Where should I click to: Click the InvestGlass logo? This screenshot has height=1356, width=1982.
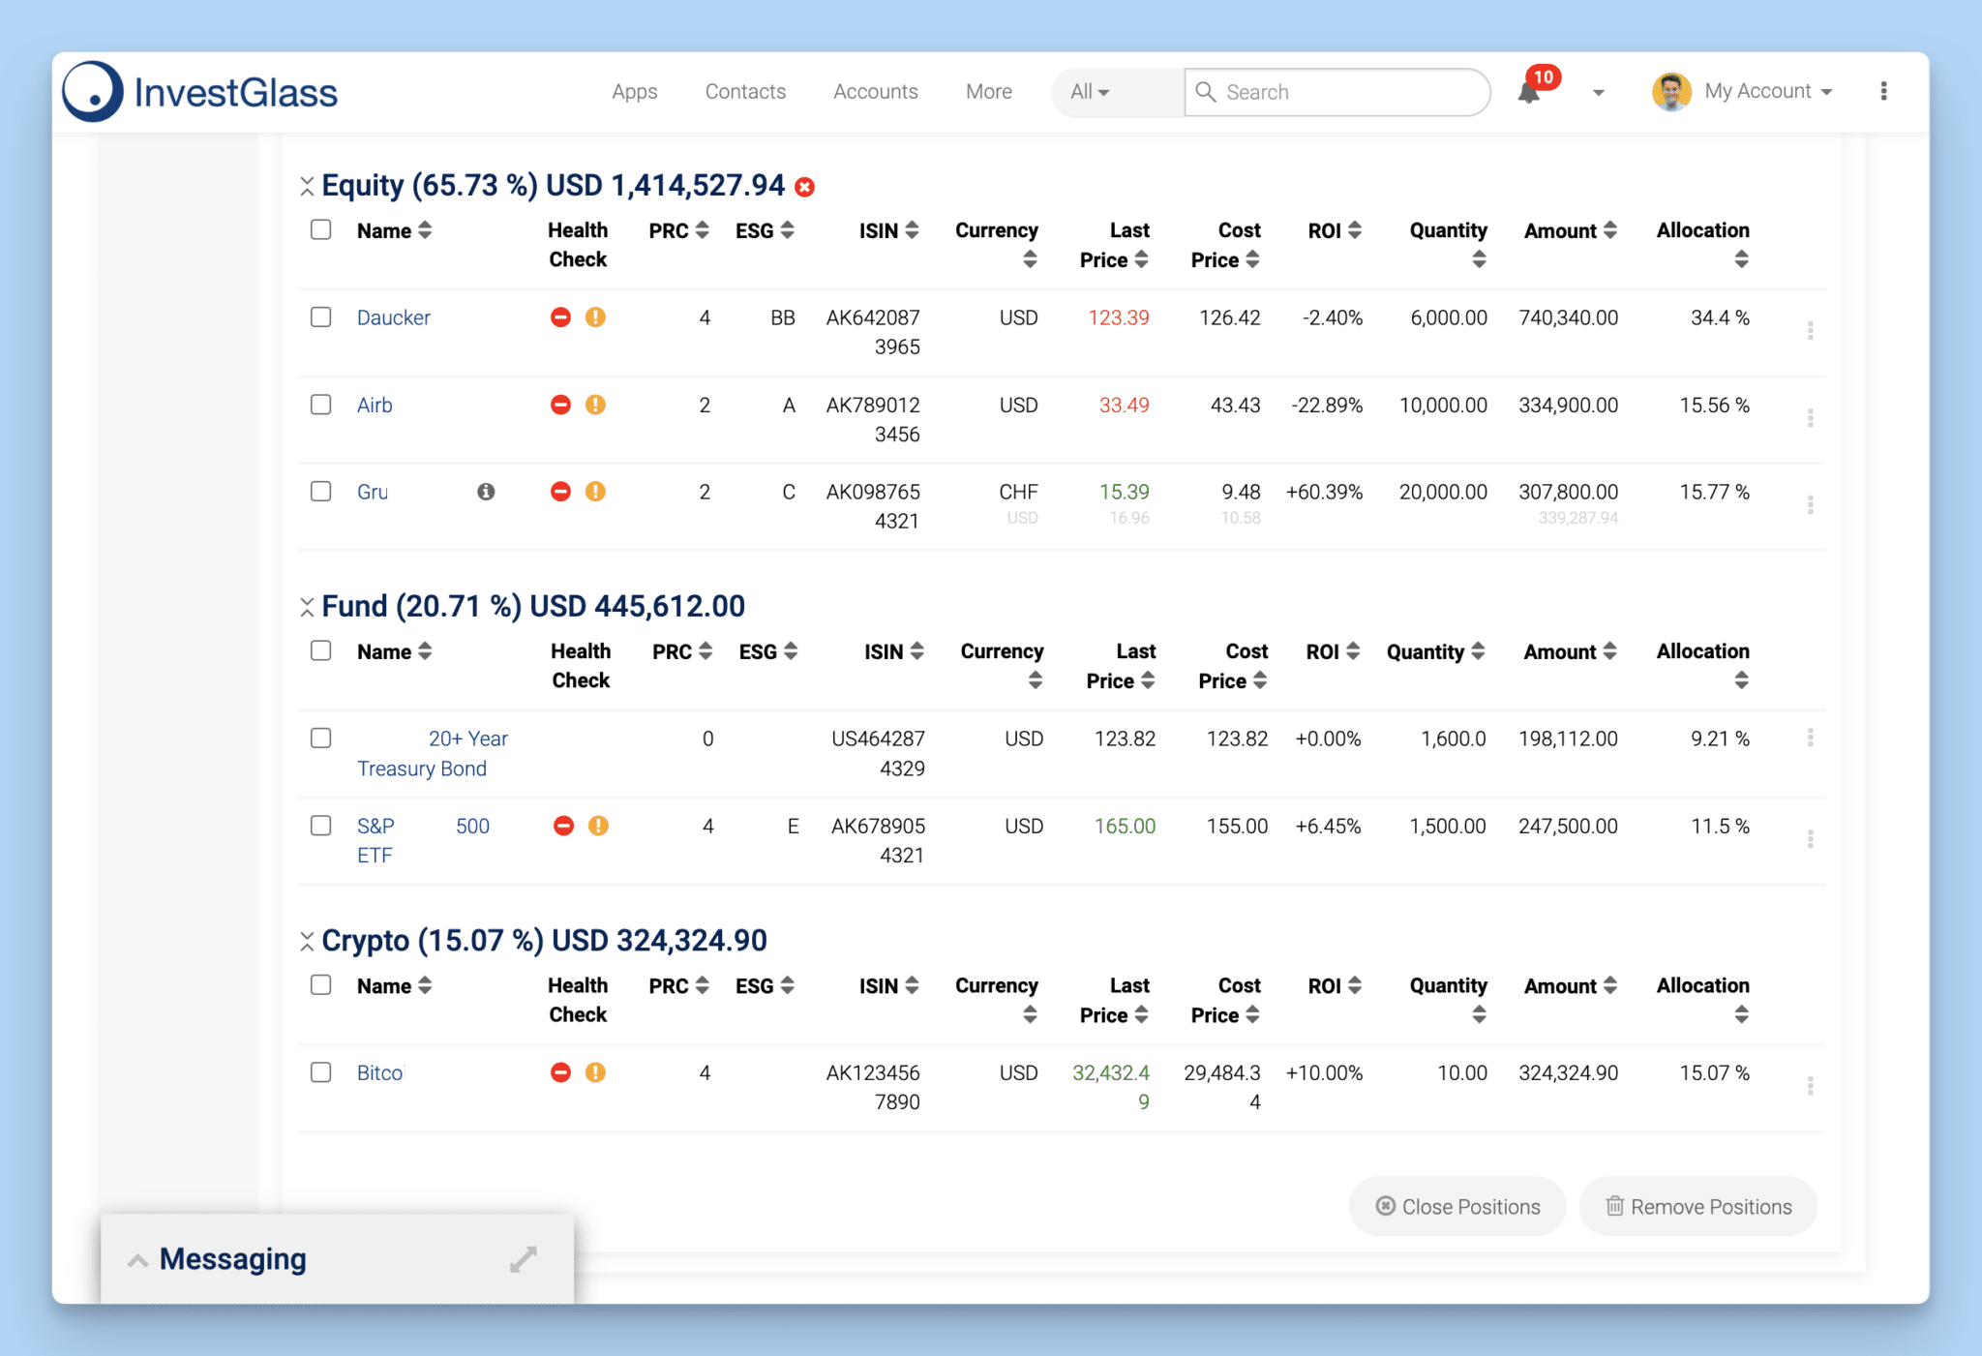pos(199,90)
